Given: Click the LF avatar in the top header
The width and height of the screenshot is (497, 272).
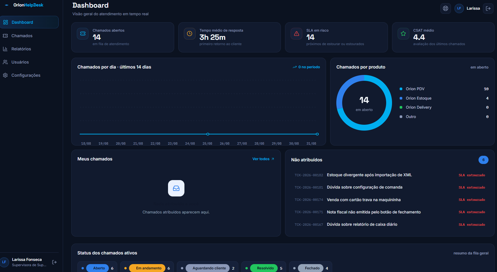Looking at the screenshot, I should [x=459, y=8].
